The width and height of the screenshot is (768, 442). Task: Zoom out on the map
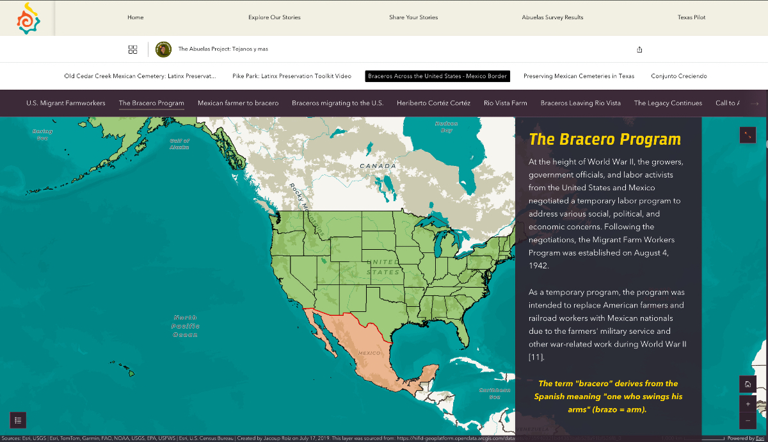coord(748,421)
